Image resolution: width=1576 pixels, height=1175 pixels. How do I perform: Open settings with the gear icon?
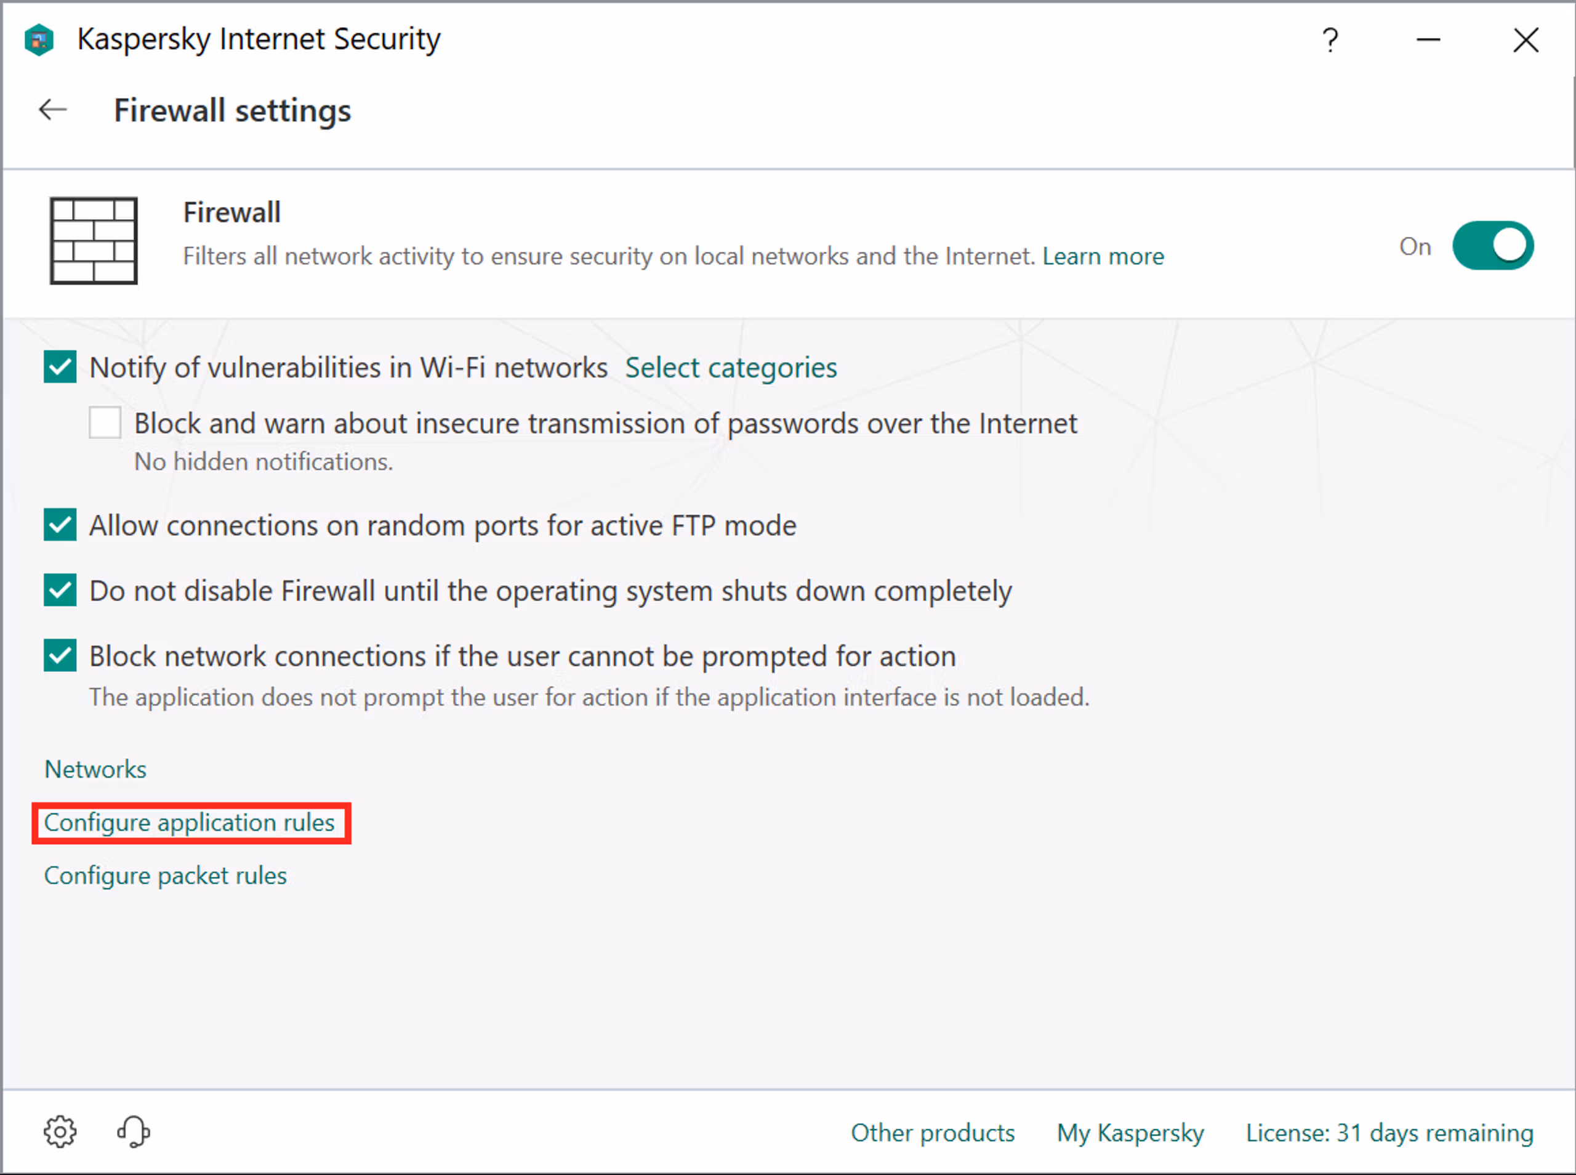click(60, 1132)
